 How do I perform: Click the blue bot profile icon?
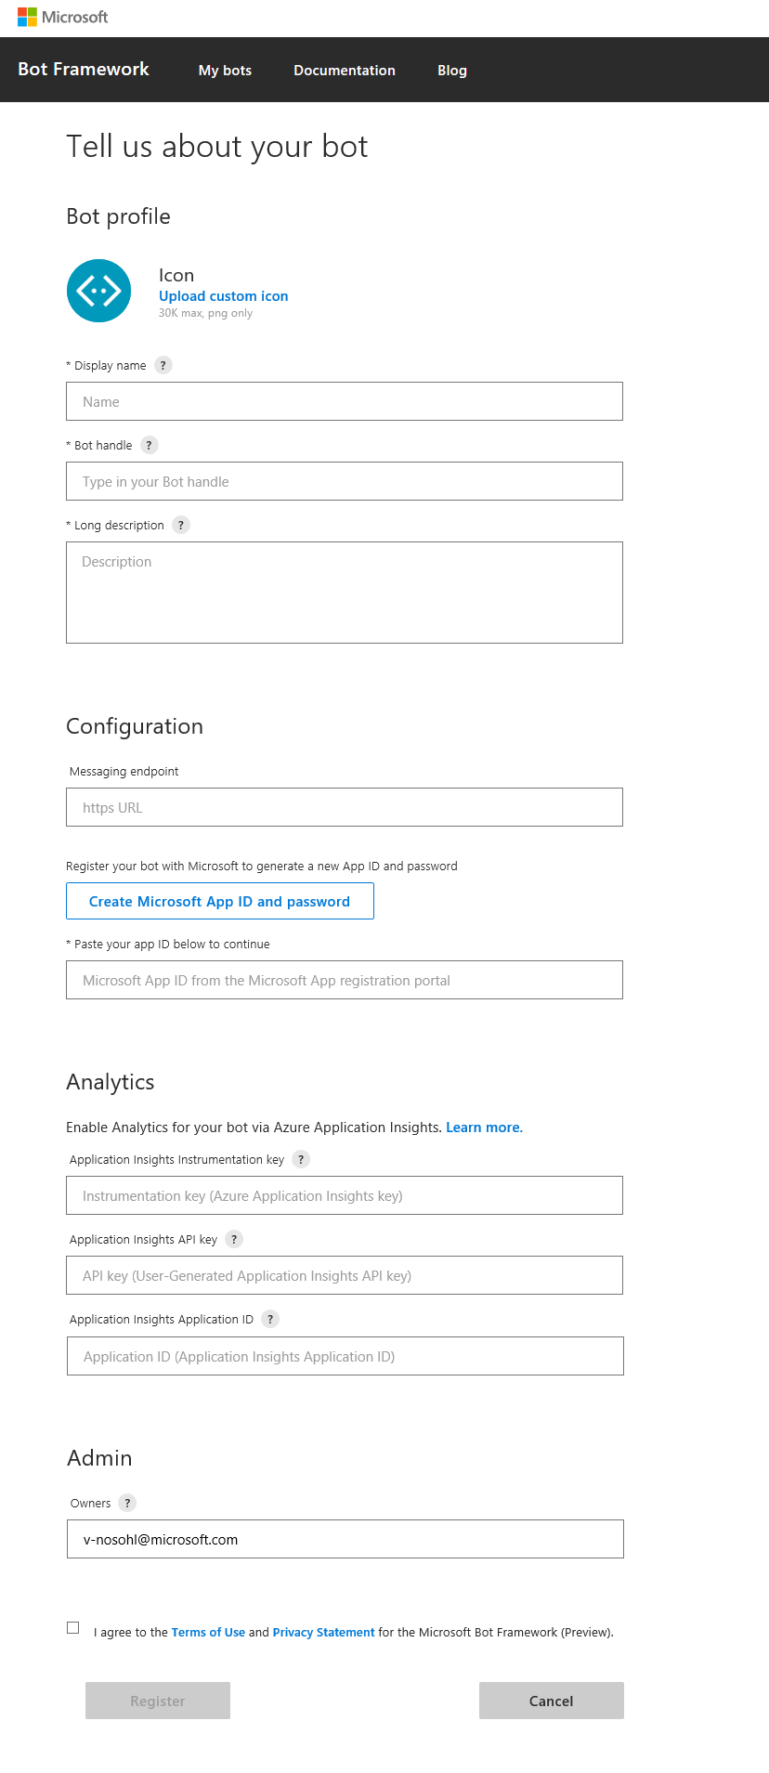point(98,291)
